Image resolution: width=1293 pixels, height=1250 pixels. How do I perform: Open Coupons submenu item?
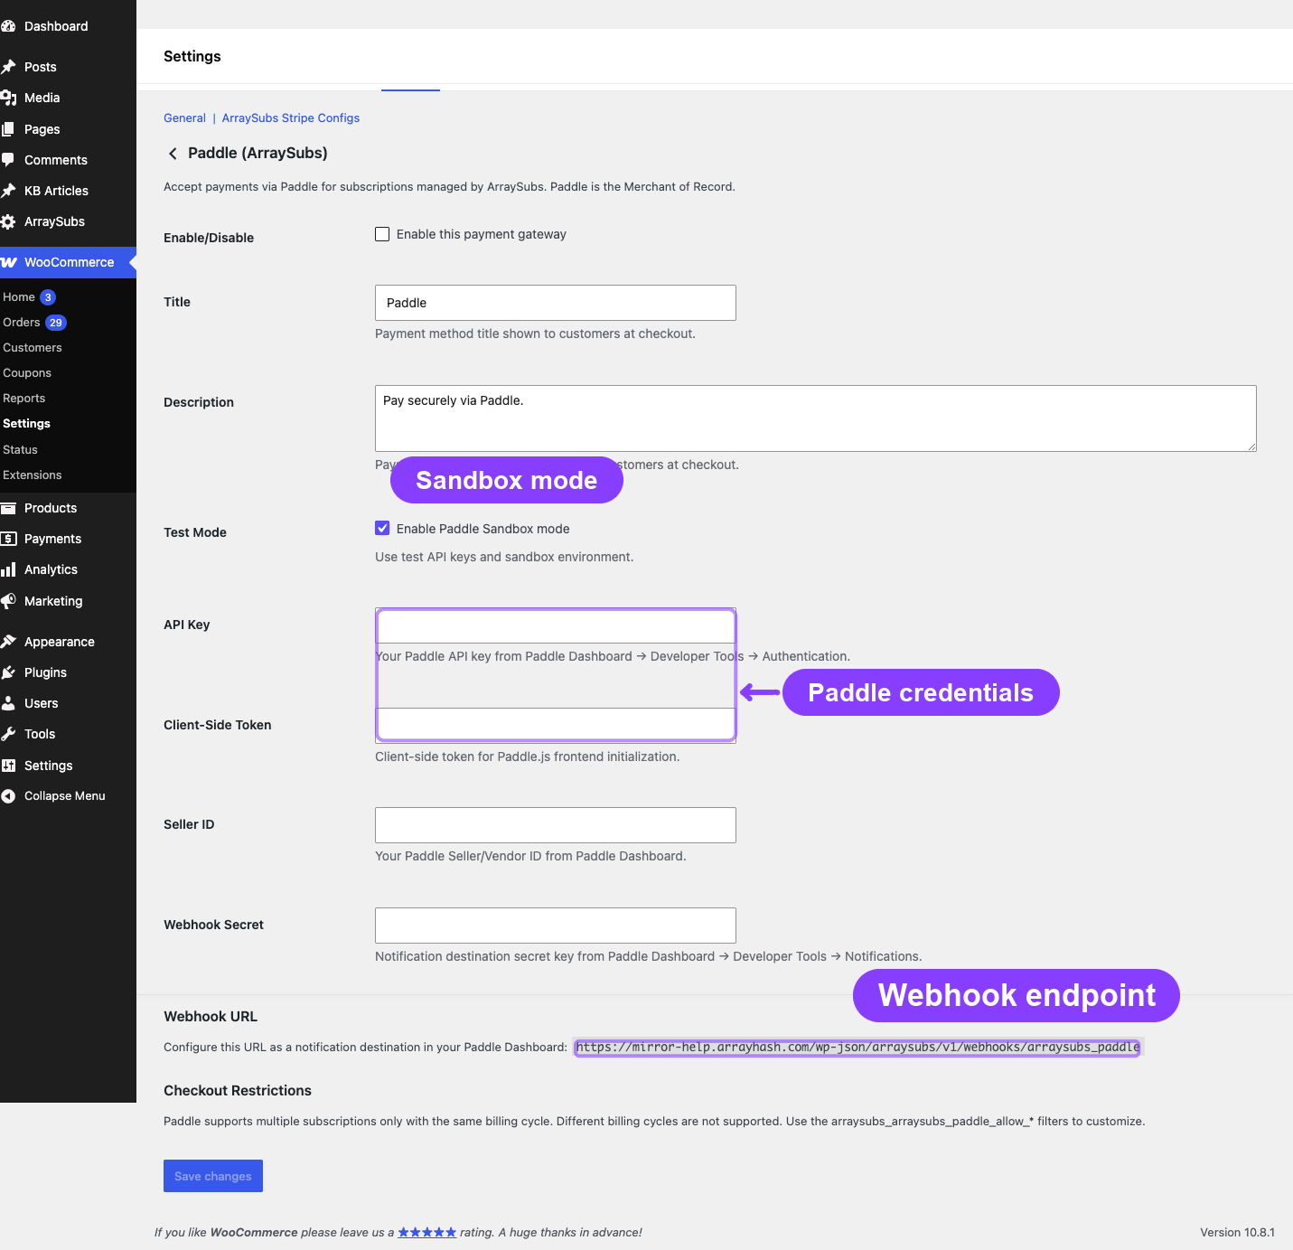[x=27, y=373]
